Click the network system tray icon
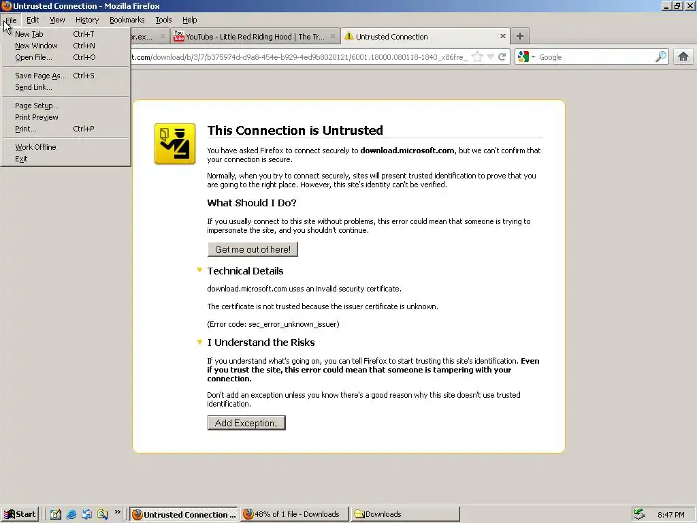Viewport: 697px width, 523px height. click(x=639, y=514)
